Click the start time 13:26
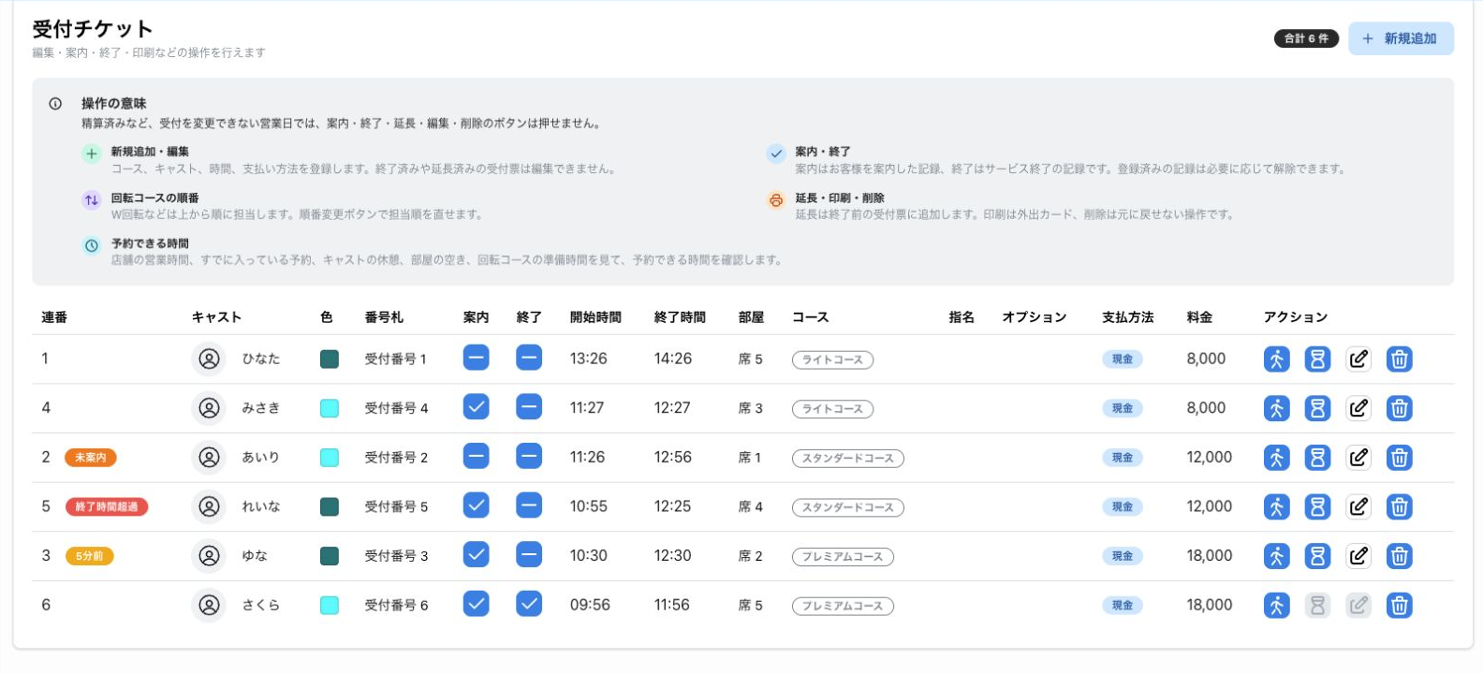The image size is (1483, 674). [588, 359]
